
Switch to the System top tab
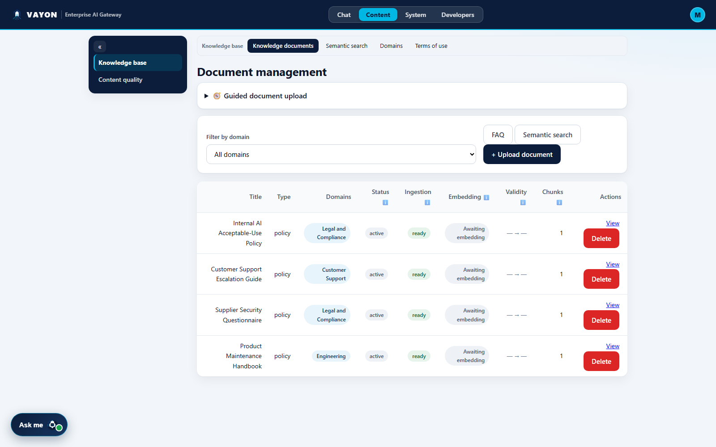pyautogui.click(x=415, y=15)
